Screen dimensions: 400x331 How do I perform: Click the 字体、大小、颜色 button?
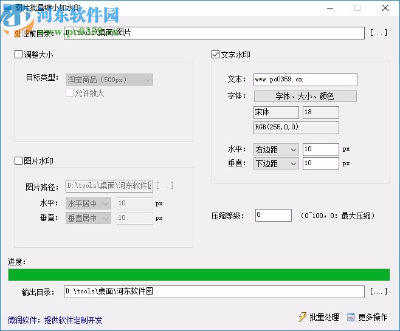click(x=305, y=96)
